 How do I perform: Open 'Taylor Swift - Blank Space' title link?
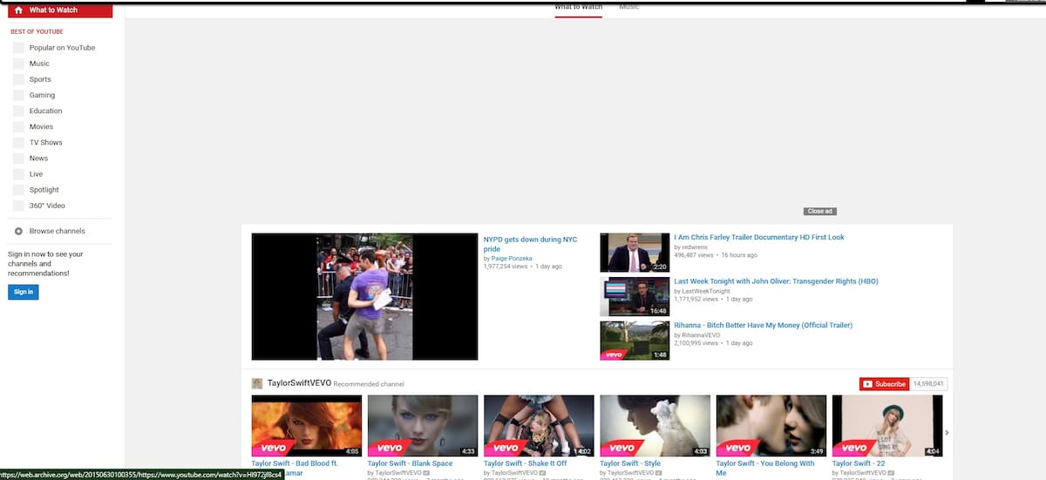click(410, 463)
